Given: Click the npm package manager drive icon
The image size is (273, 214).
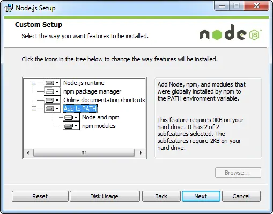Looking at the screenshot, I should tap(50, 91).
